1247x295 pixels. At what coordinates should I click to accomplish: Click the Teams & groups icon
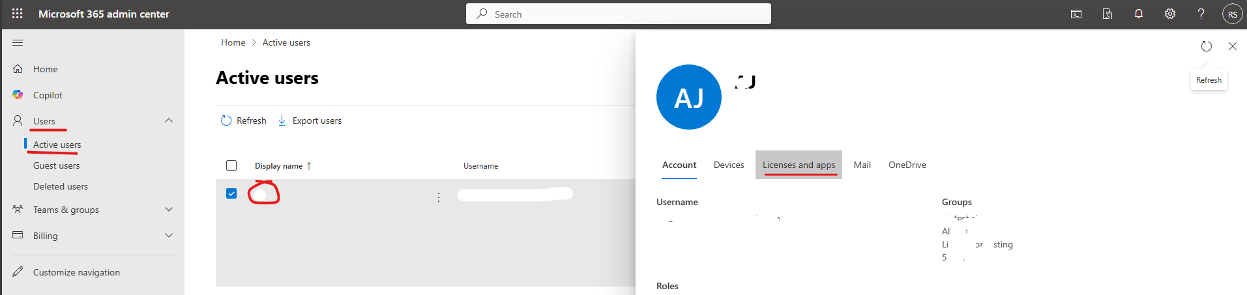(18, 209)
